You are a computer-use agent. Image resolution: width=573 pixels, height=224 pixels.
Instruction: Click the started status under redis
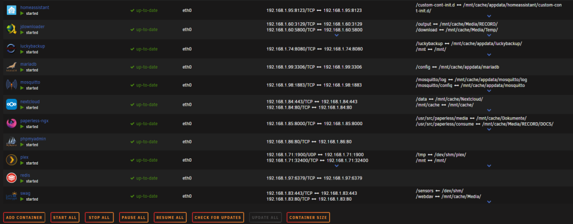point(29,181)
